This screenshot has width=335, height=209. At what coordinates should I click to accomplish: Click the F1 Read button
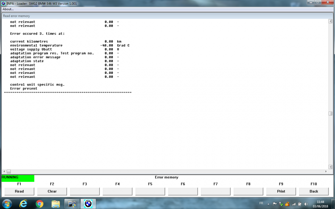[x=19, y=191]
